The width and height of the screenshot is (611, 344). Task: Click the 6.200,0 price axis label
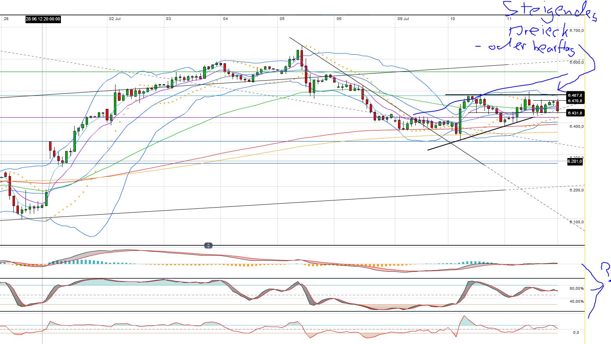(576, 190)
